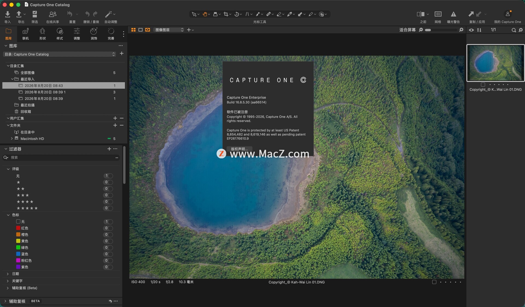Open the 完善 tool tab
Viewport: 525px width, 307px height.
[111, 34]
